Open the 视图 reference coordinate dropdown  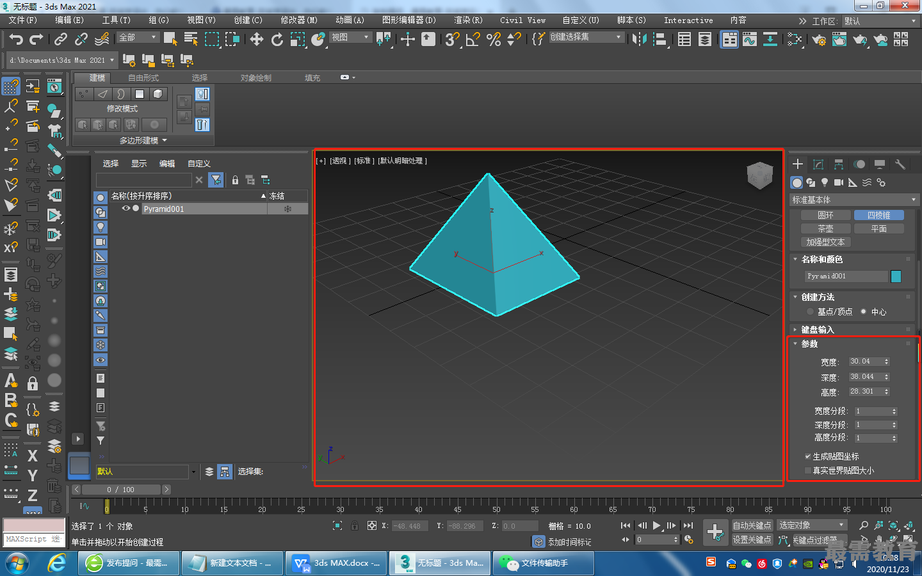point(350,37)
